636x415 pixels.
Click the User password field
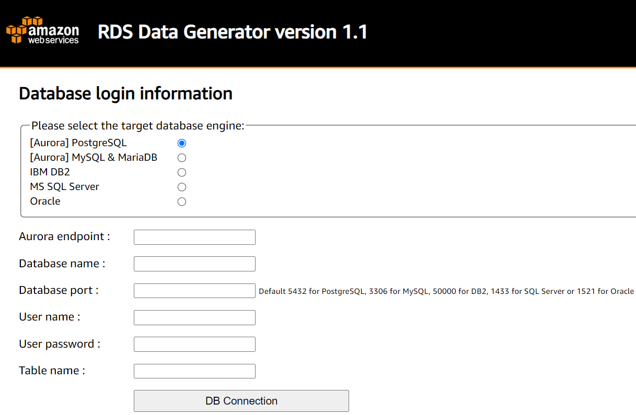(x=194, y=345)
